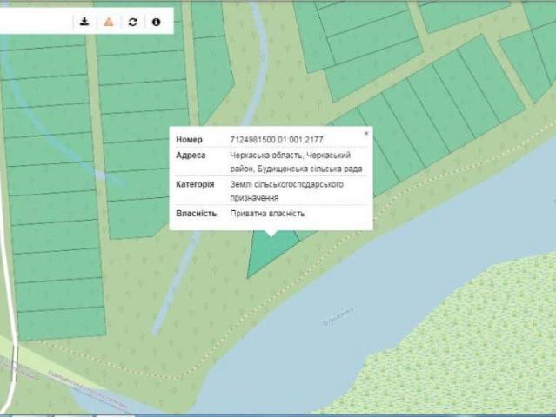Click the "Черкаська область, Черкаський" address text

click(x=290, y=155)
